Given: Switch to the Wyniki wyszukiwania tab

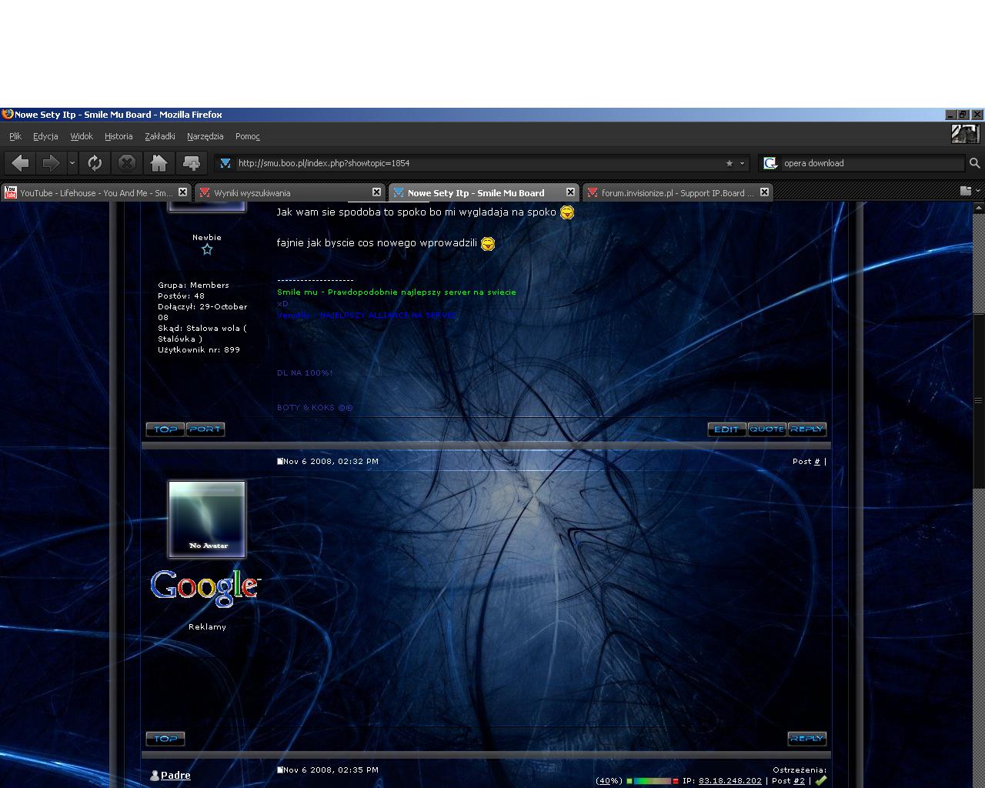Looking at the screenshot, I should pos(285,193).
